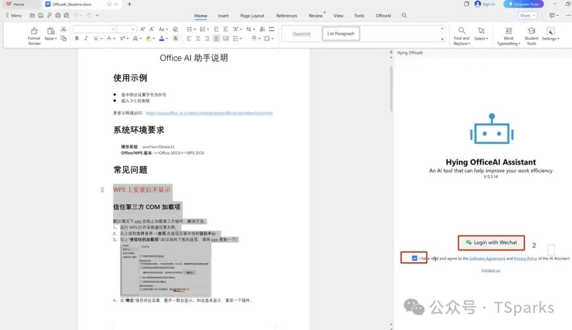Click the Upgrade Now button
572x330 pixels.
tap(523, 4)
